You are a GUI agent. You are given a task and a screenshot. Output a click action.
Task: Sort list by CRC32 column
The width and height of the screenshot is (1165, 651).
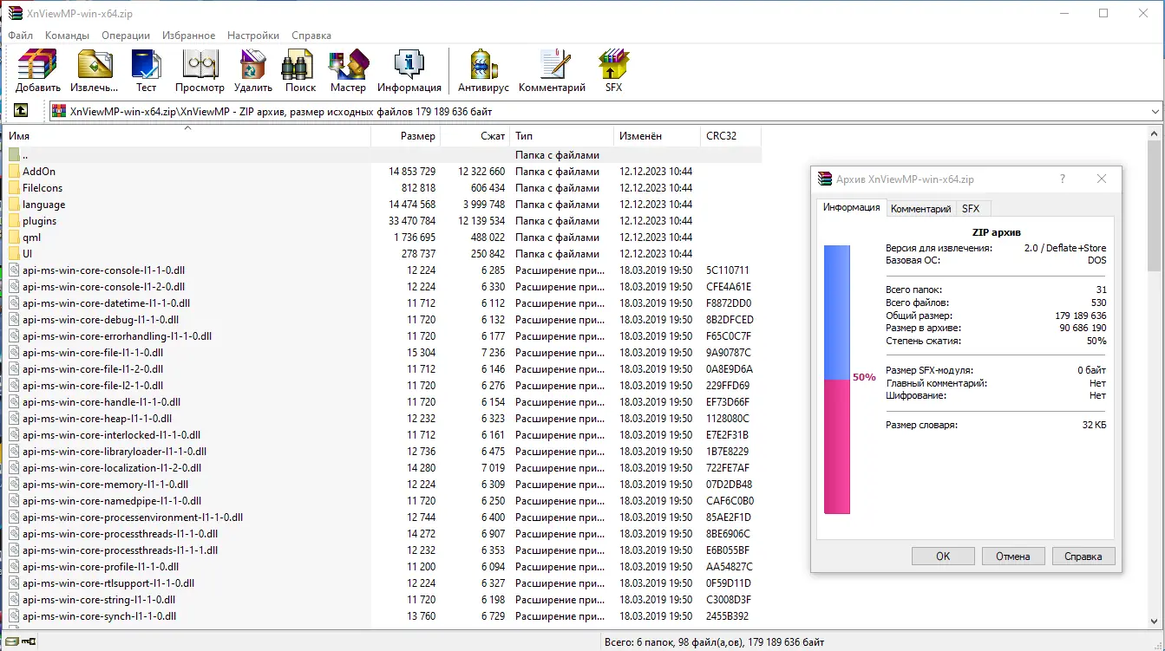coord(731,136)
